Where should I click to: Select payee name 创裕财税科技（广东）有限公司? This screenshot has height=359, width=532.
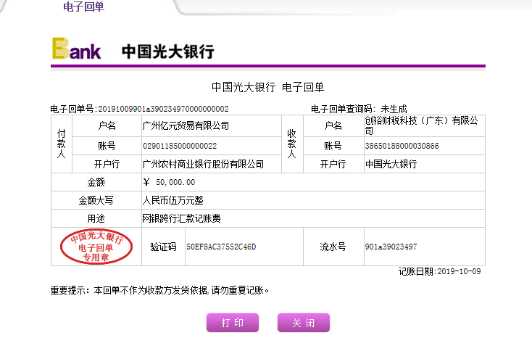[x=421, y=125]
